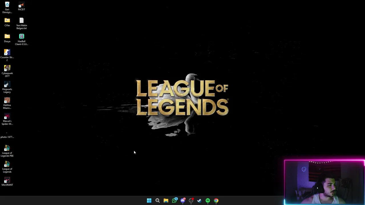Open taskbar Search

pyautogui.click(x=157, y=200)
